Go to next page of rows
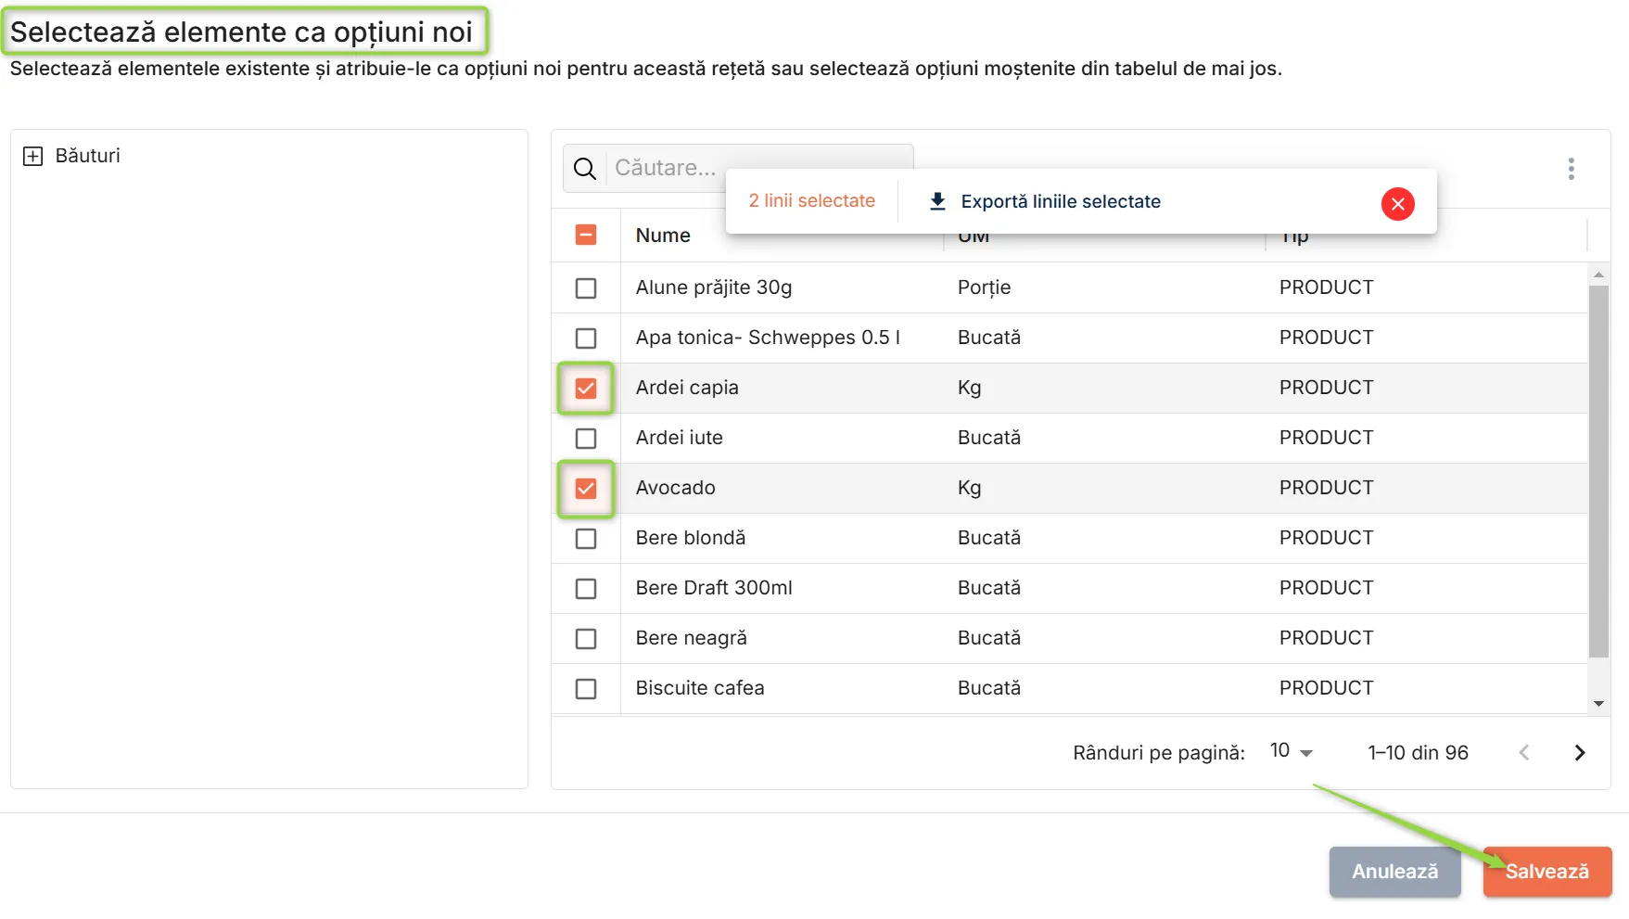Screen dimensions: 1629x919 coord(1580,753)
